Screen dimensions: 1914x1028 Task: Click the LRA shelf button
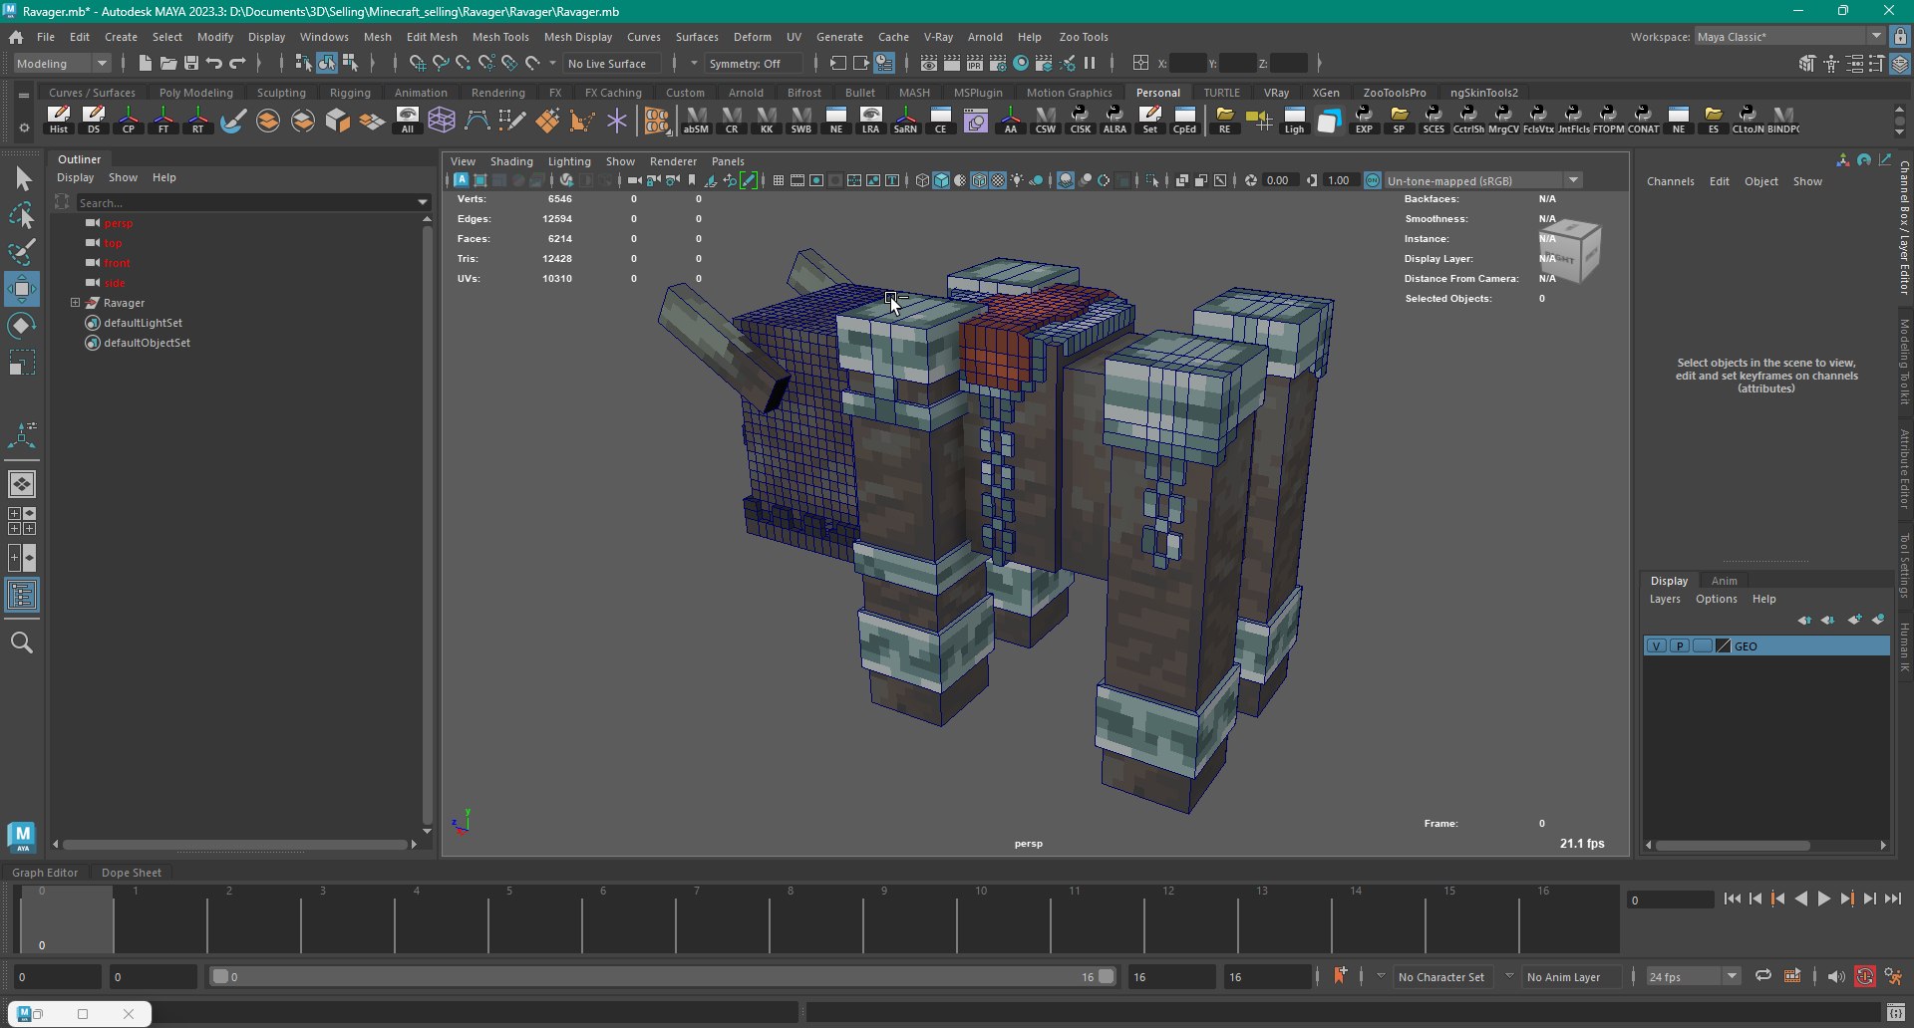pyautogui.click(x=870, y=121)
